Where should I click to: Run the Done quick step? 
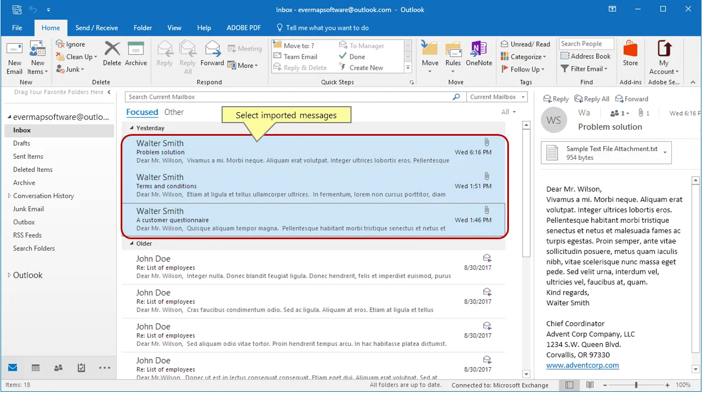(x=352, y=57)
